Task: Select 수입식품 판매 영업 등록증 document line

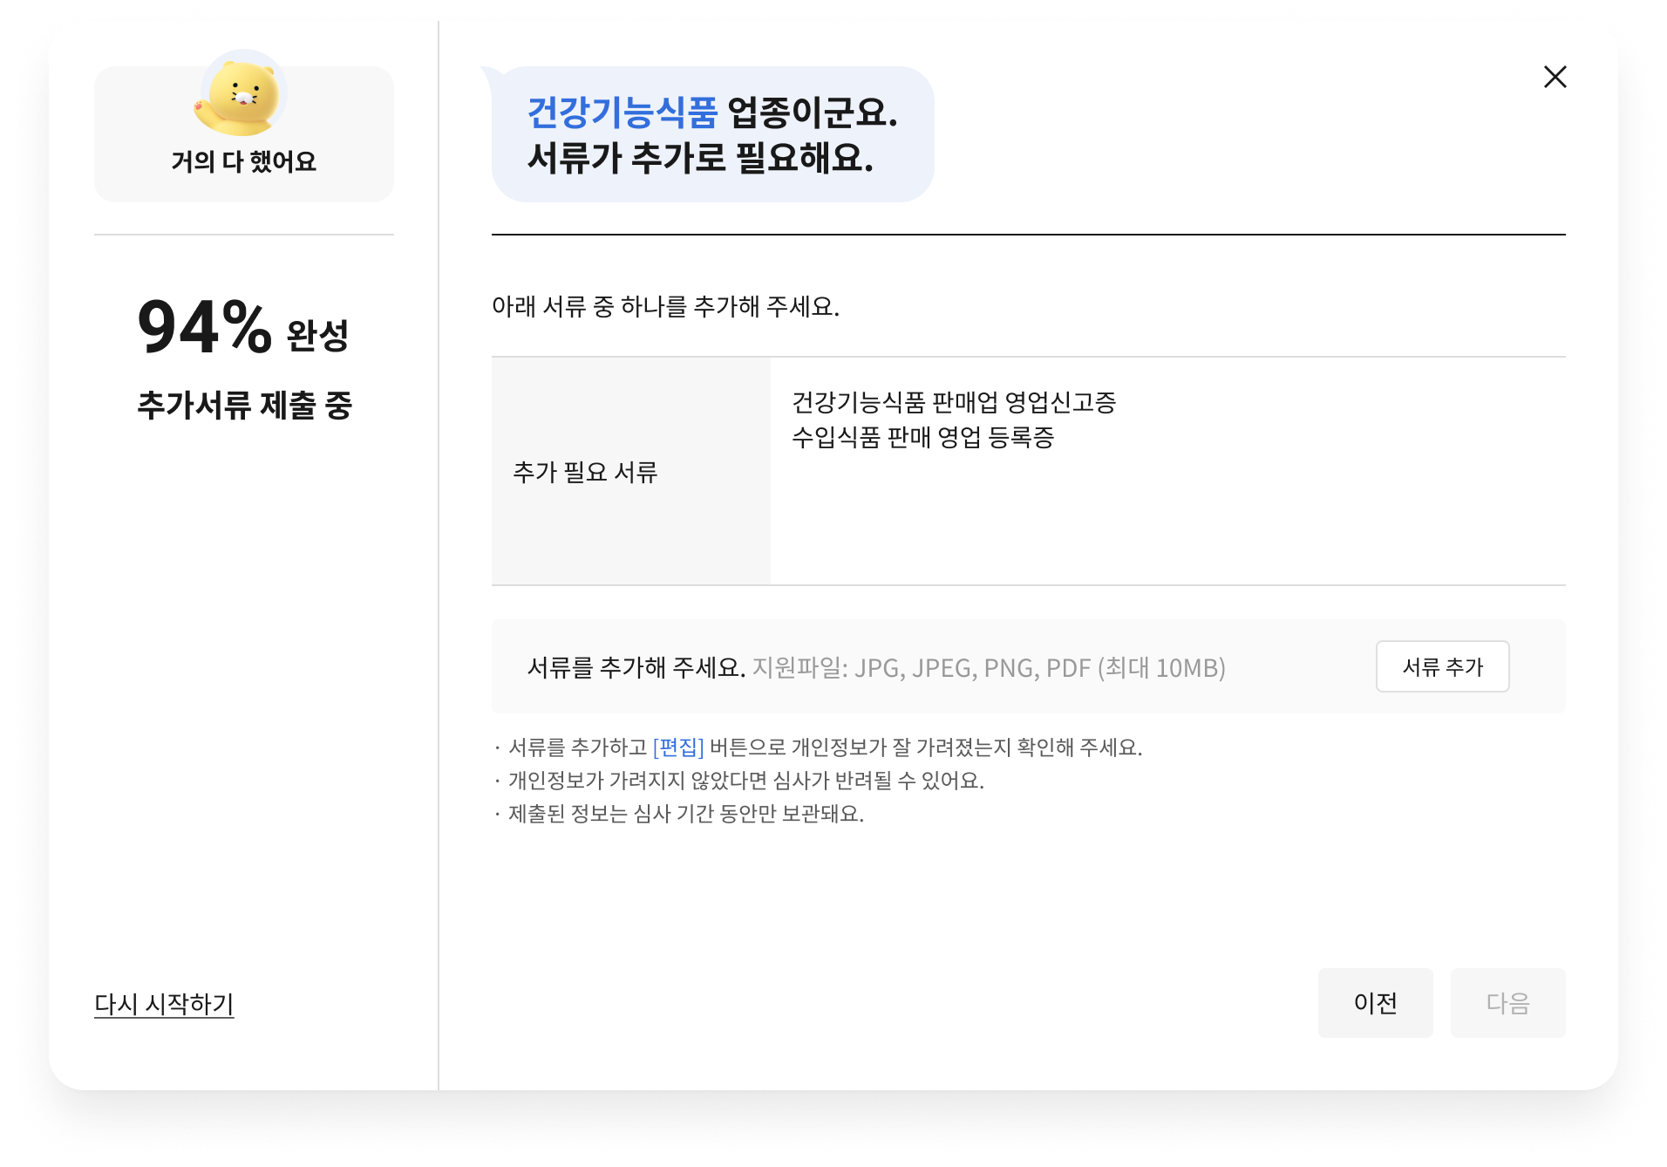Action: pyautogui.click(x=922, y=437)
